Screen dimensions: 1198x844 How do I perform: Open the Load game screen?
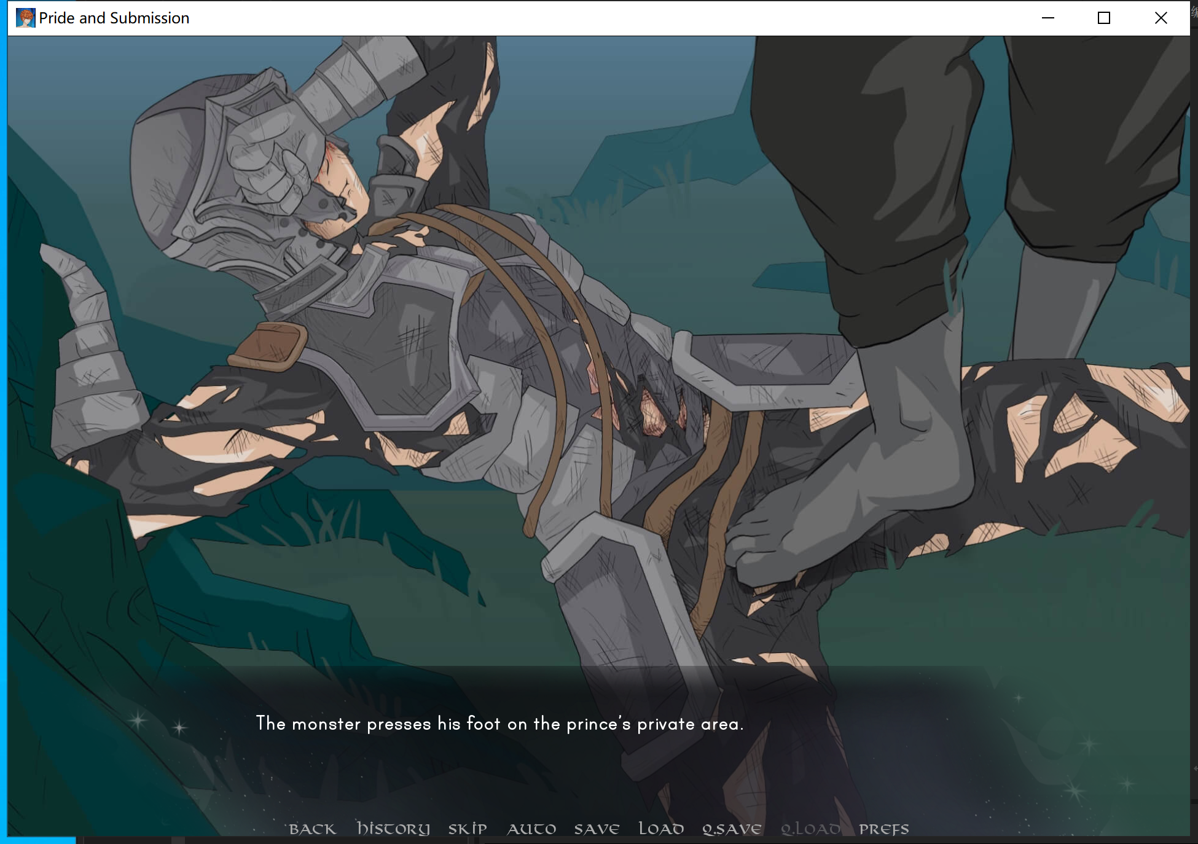point(661,829)
